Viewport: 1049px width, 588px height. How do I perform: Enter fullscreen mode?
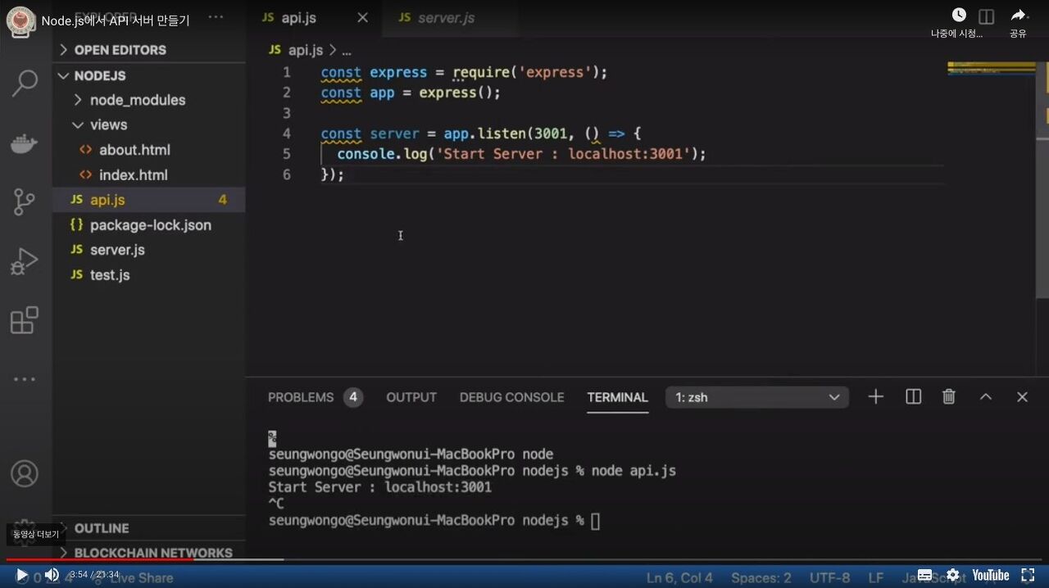pos(1028,576)
